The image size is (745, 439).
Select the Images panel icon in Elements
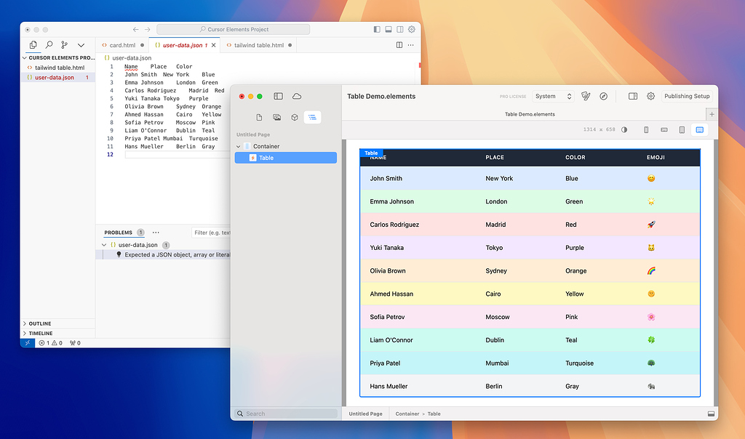tap(276, 117)
